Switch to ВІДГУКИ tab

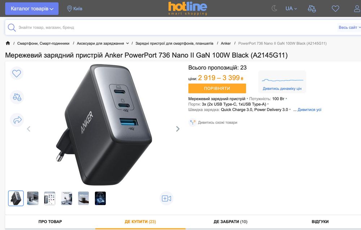[x=320, y=222]
